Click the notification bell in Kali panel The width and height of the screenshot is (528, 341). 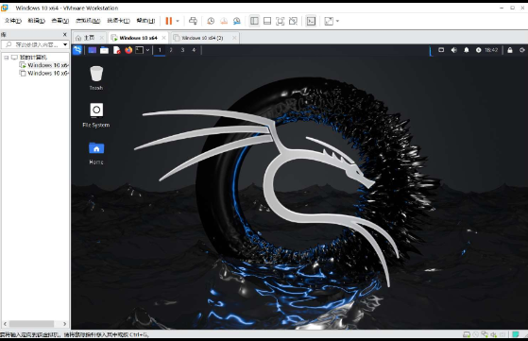pyautogui.click(x=467, y=50)
